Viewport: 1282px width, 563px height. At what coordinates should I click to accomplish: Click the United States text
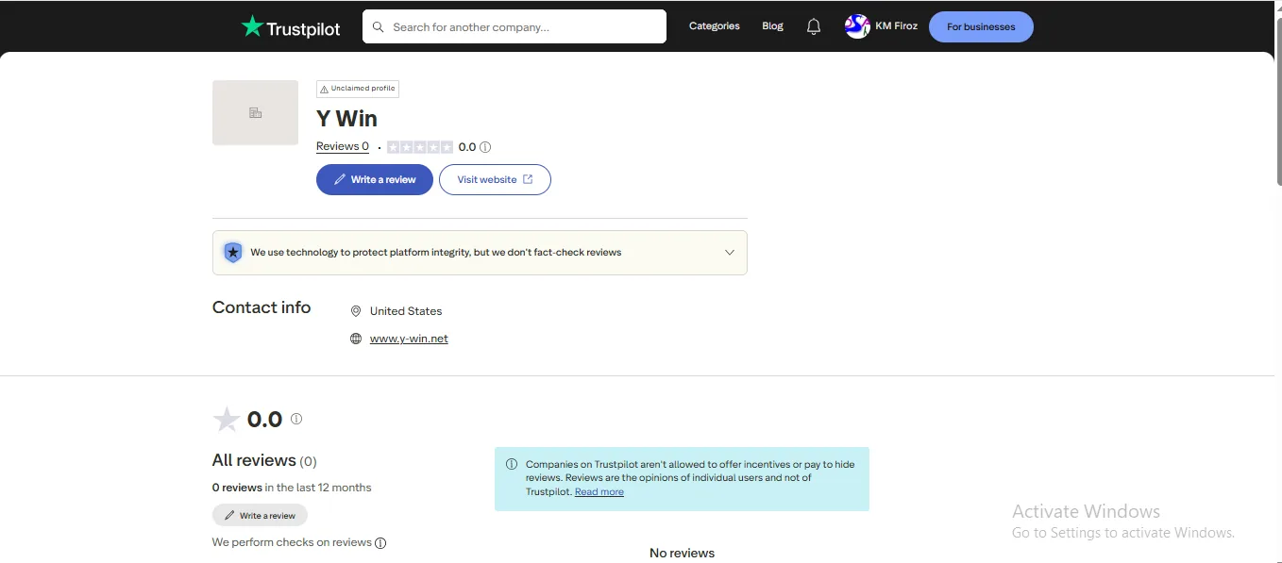(406, 311)
